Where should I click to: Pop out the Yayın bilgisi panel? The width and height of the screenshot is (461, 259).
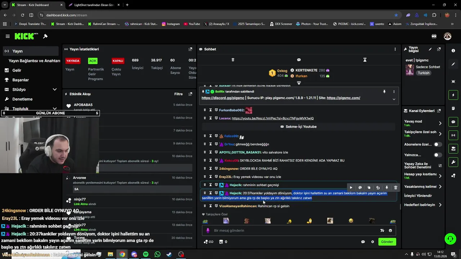click(439, 49)
